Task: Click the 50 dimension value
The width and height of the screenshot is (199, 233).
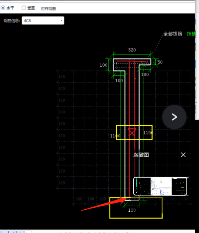Action: (160, 62)
